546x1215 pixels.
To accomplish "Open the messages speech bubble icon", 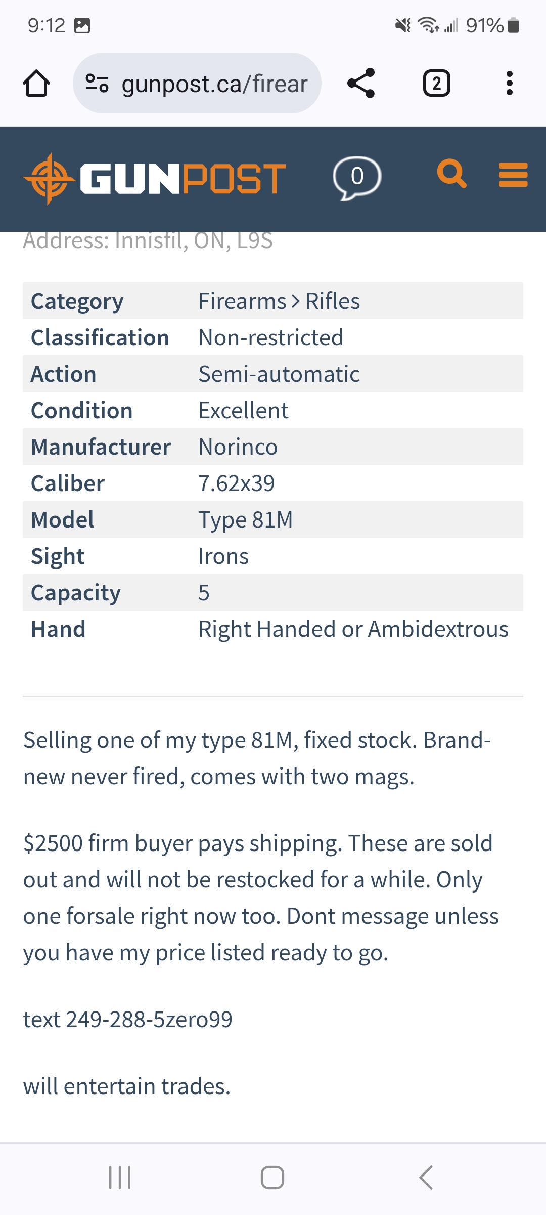I will click(357, 178).
